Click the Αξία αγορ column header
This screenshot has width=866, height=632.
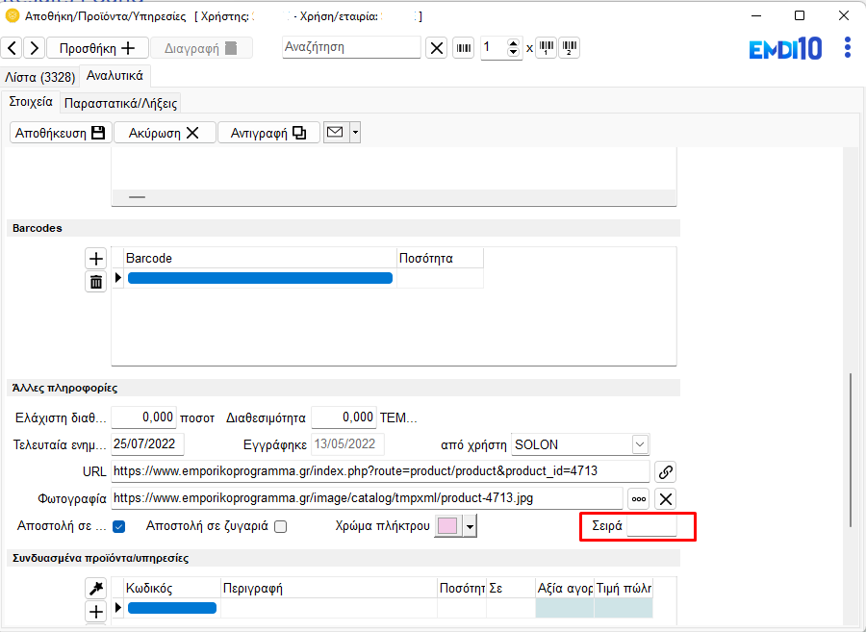[565, 589]
